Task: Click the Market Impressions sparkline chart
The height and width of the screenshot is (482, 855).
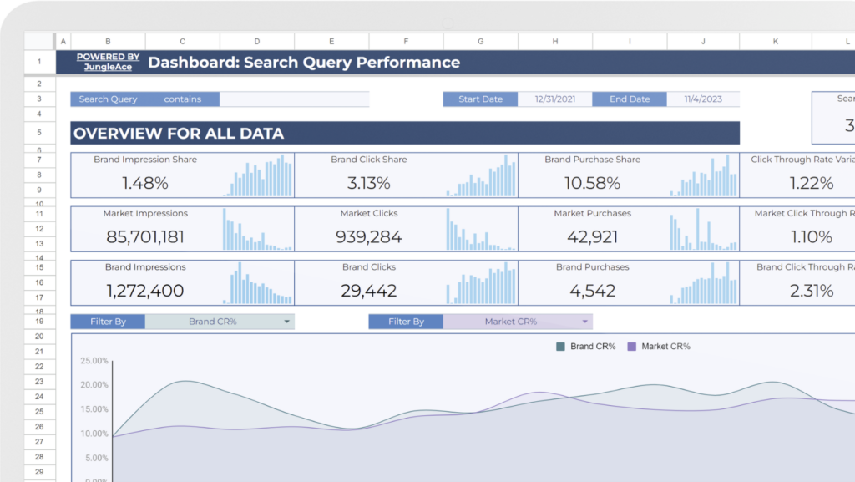Action: click(x=257, y=229)
